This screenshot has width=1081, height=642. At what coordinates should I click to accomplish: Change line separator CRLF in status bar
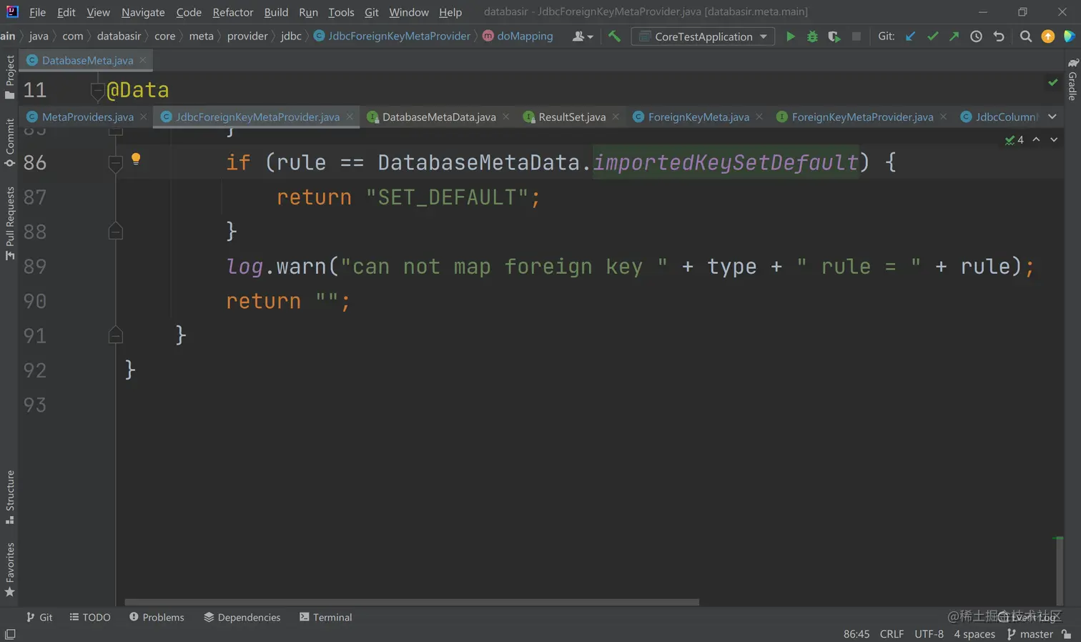pyautogui.click(x=892, y=634)
